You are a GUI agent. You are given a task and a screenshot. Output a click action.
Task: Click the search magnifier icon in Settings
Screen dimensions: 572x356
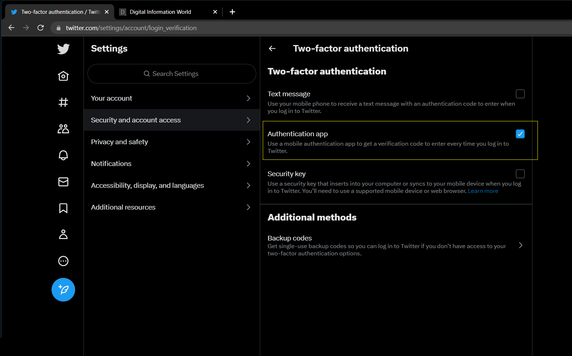(147, 74)
